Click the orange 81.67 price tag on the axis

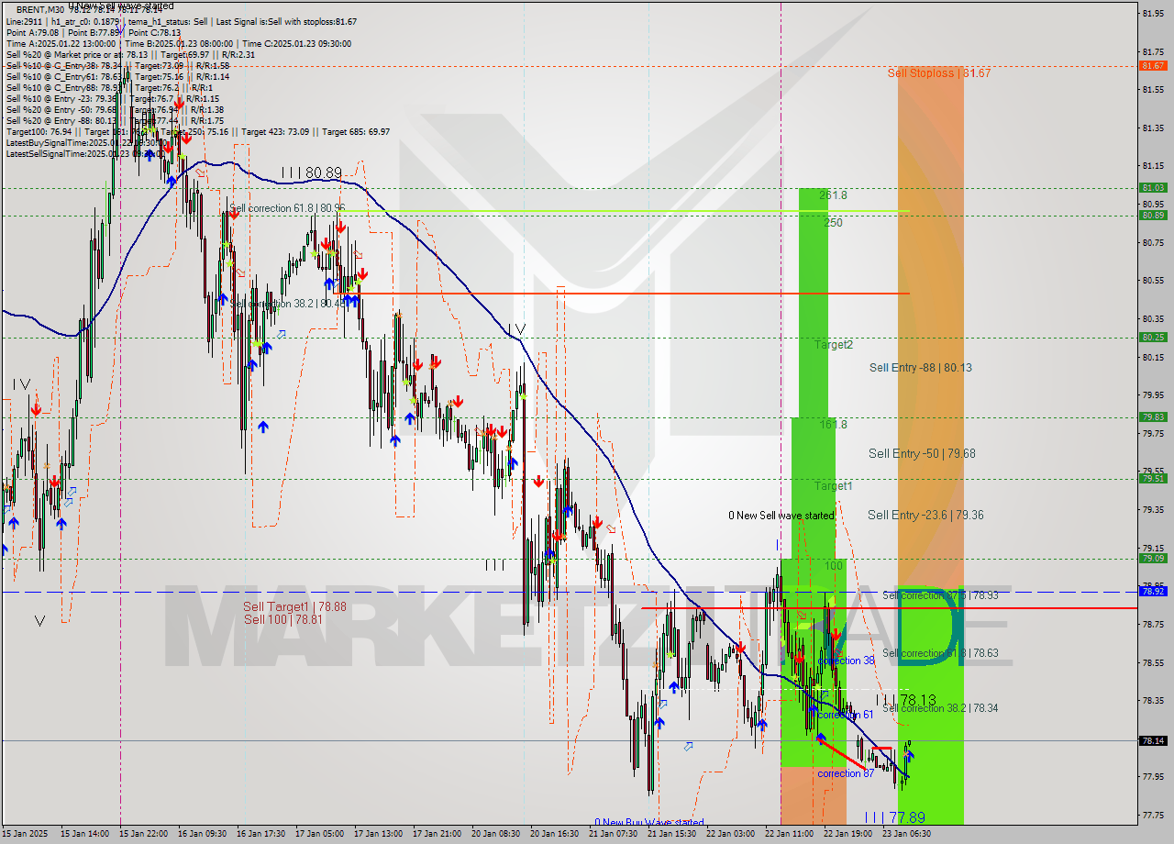(1153, 66)
